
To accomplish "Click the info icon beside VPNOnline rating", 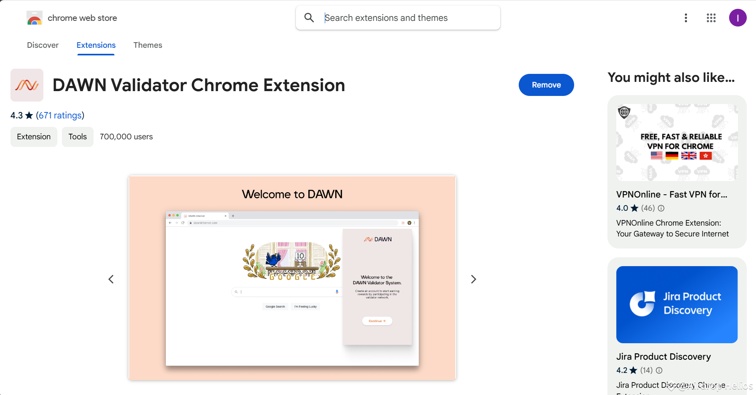I will point(661,208).
